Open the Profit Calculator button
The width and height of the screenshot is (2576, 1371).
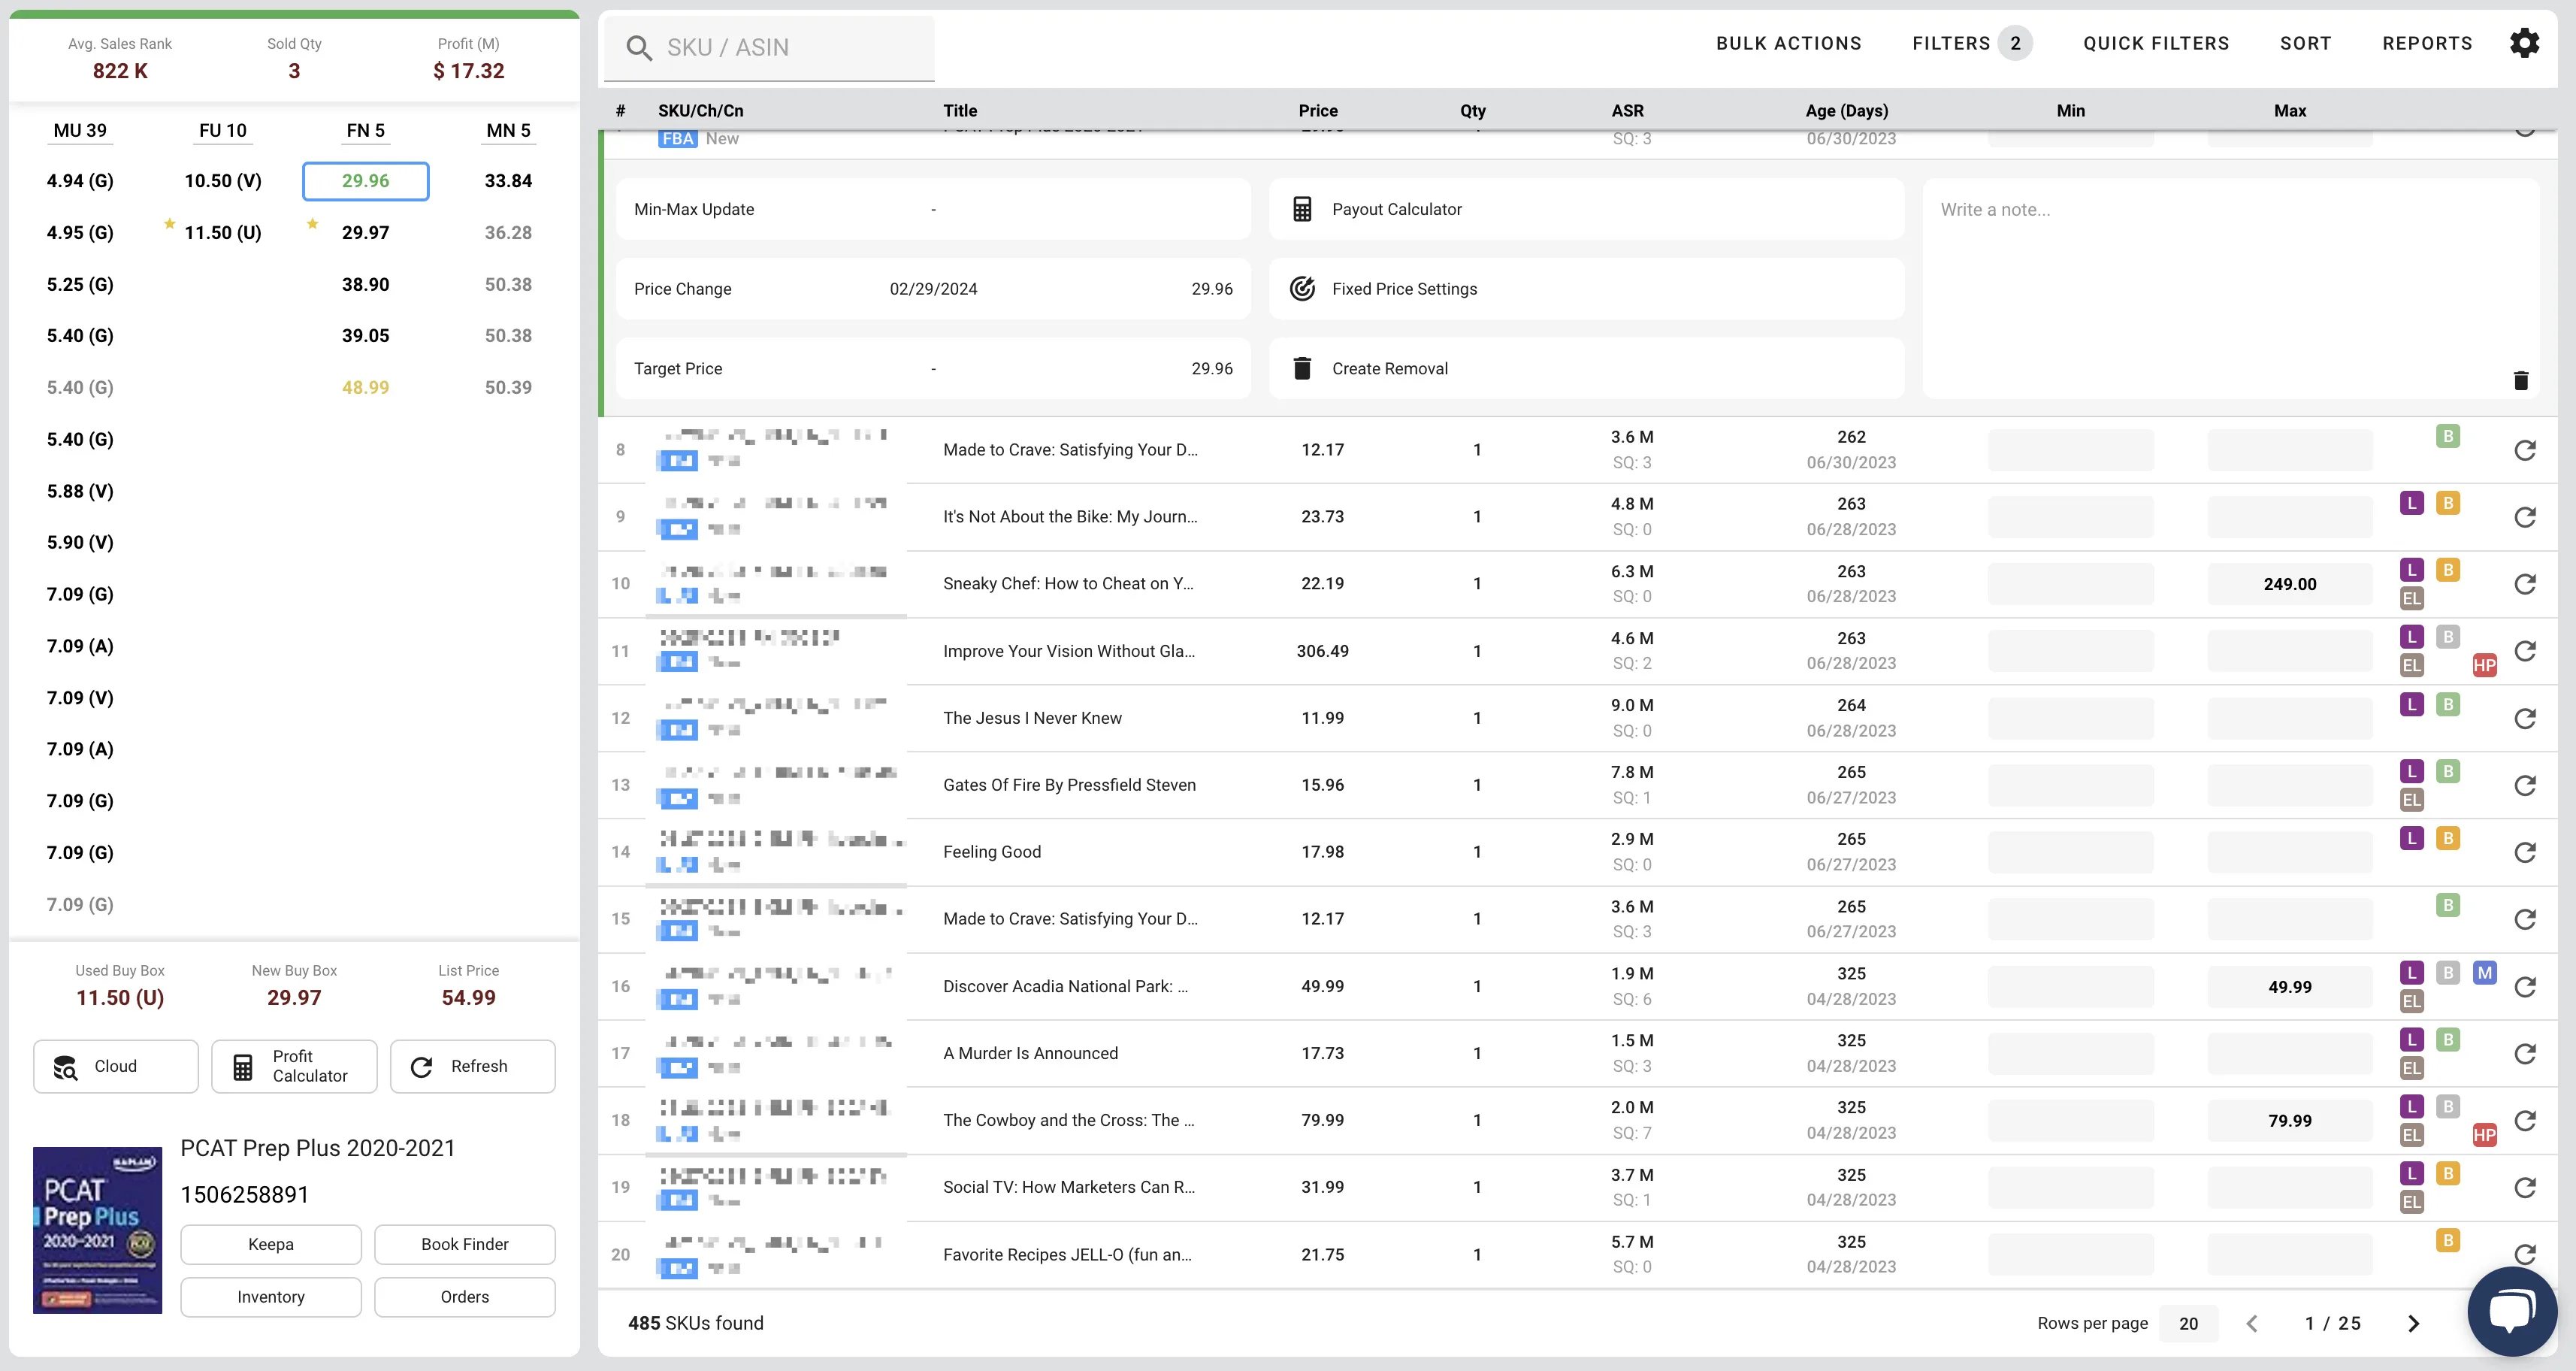(294, 1066)
